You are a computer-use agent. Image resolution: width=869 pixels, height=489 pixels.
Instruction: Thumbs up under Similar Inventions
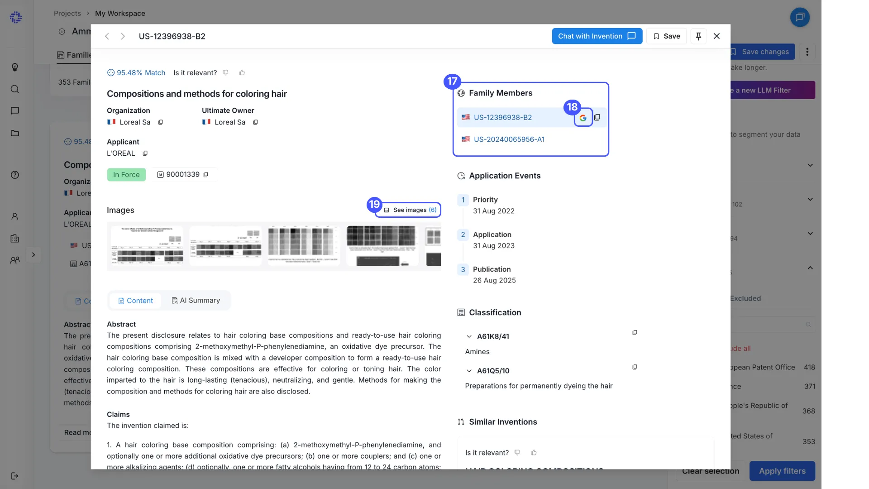click(534, 453)
